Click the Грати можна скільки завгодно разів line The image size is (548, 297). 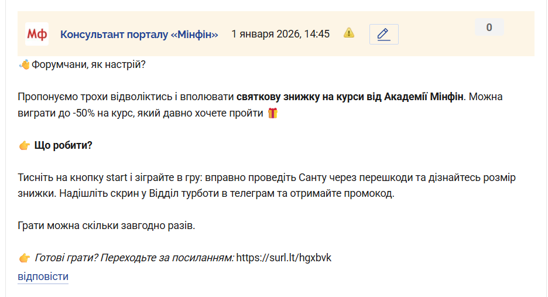click(x=106, y=226)
